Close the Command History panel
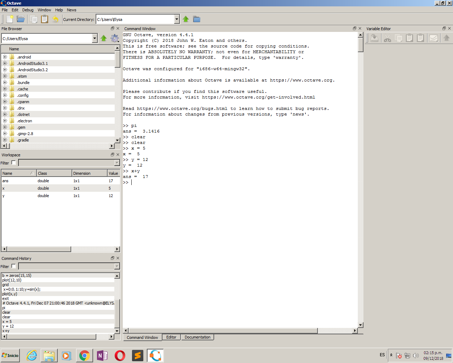Image resolution: width=453 pixels, height=363 pixels. tap(118, 258)
